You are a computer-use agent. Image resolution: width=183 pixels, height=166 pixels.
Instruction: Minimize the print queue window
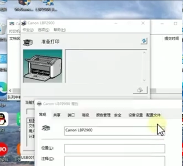[x=162, y=23]
